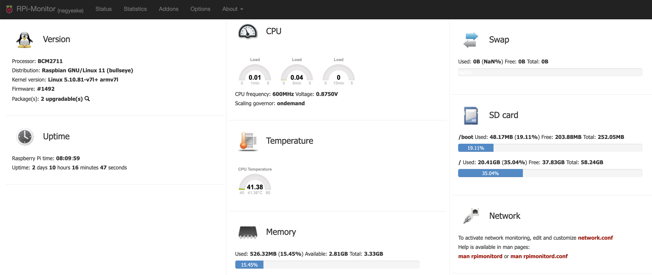Image resolution: width=652 pixels, height=275 pixels.
Task: Click the (negyeske) hostname label
Action: click(70, 11)
